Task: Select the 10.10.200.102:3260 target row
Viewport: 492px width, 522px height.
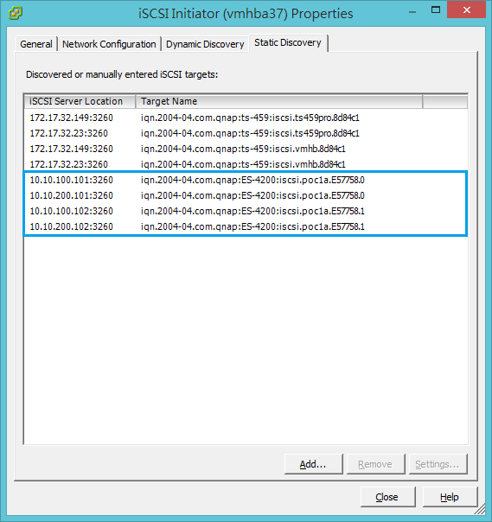Action: pyautogui.click(x=246, y=226)
